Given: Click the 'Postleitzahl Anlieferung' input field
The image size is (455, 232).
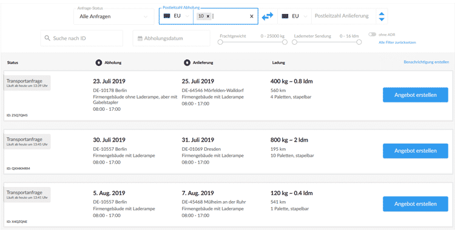Looking at the screenshot, I should pos(343,16).
